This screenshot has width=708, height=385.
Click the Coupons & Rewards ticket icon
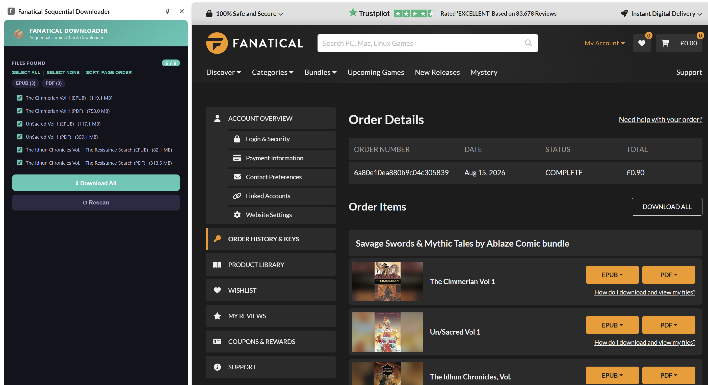[217, 342]
